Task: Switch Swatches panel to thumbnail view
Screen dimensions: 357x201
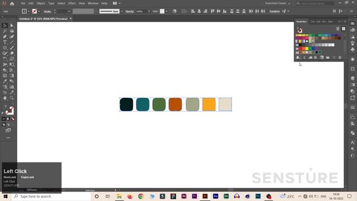Action: pos(344,28)
